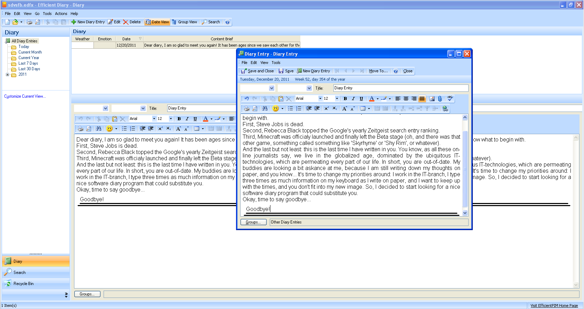This screenshot has height=309, width=584.
Task: Click font color A swatch in dialog
Action: pyautogui.click(x=372, y=99)
